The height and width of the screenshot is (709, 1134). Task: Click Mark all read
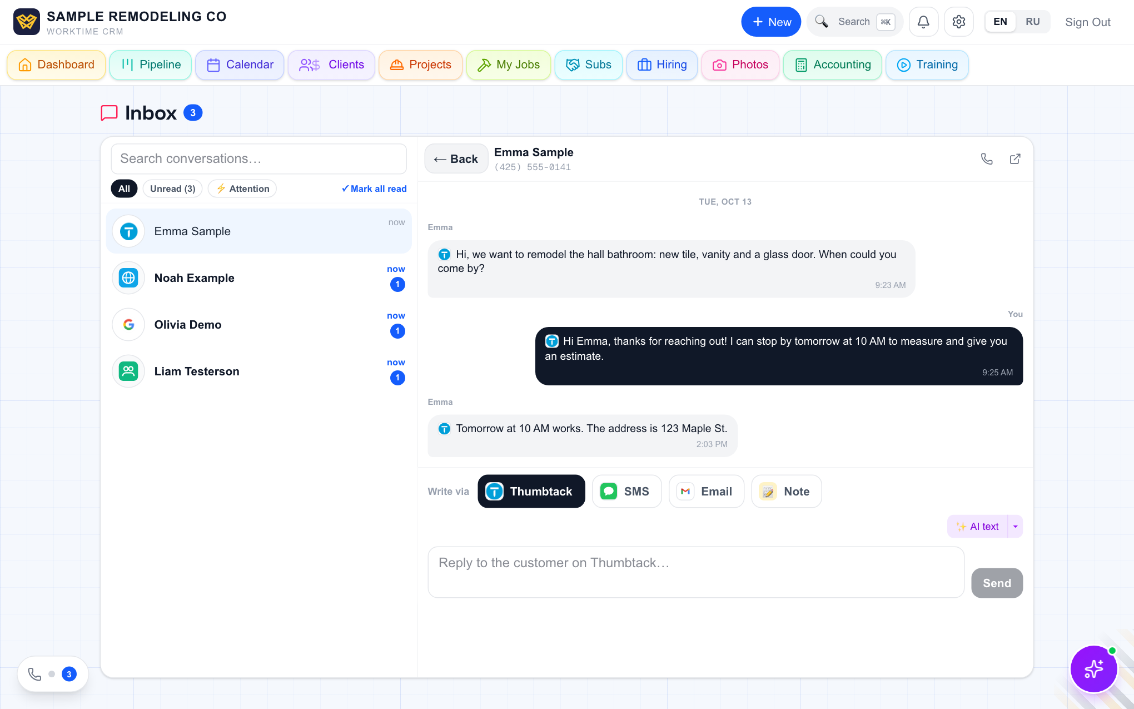(x=374, y=189)
